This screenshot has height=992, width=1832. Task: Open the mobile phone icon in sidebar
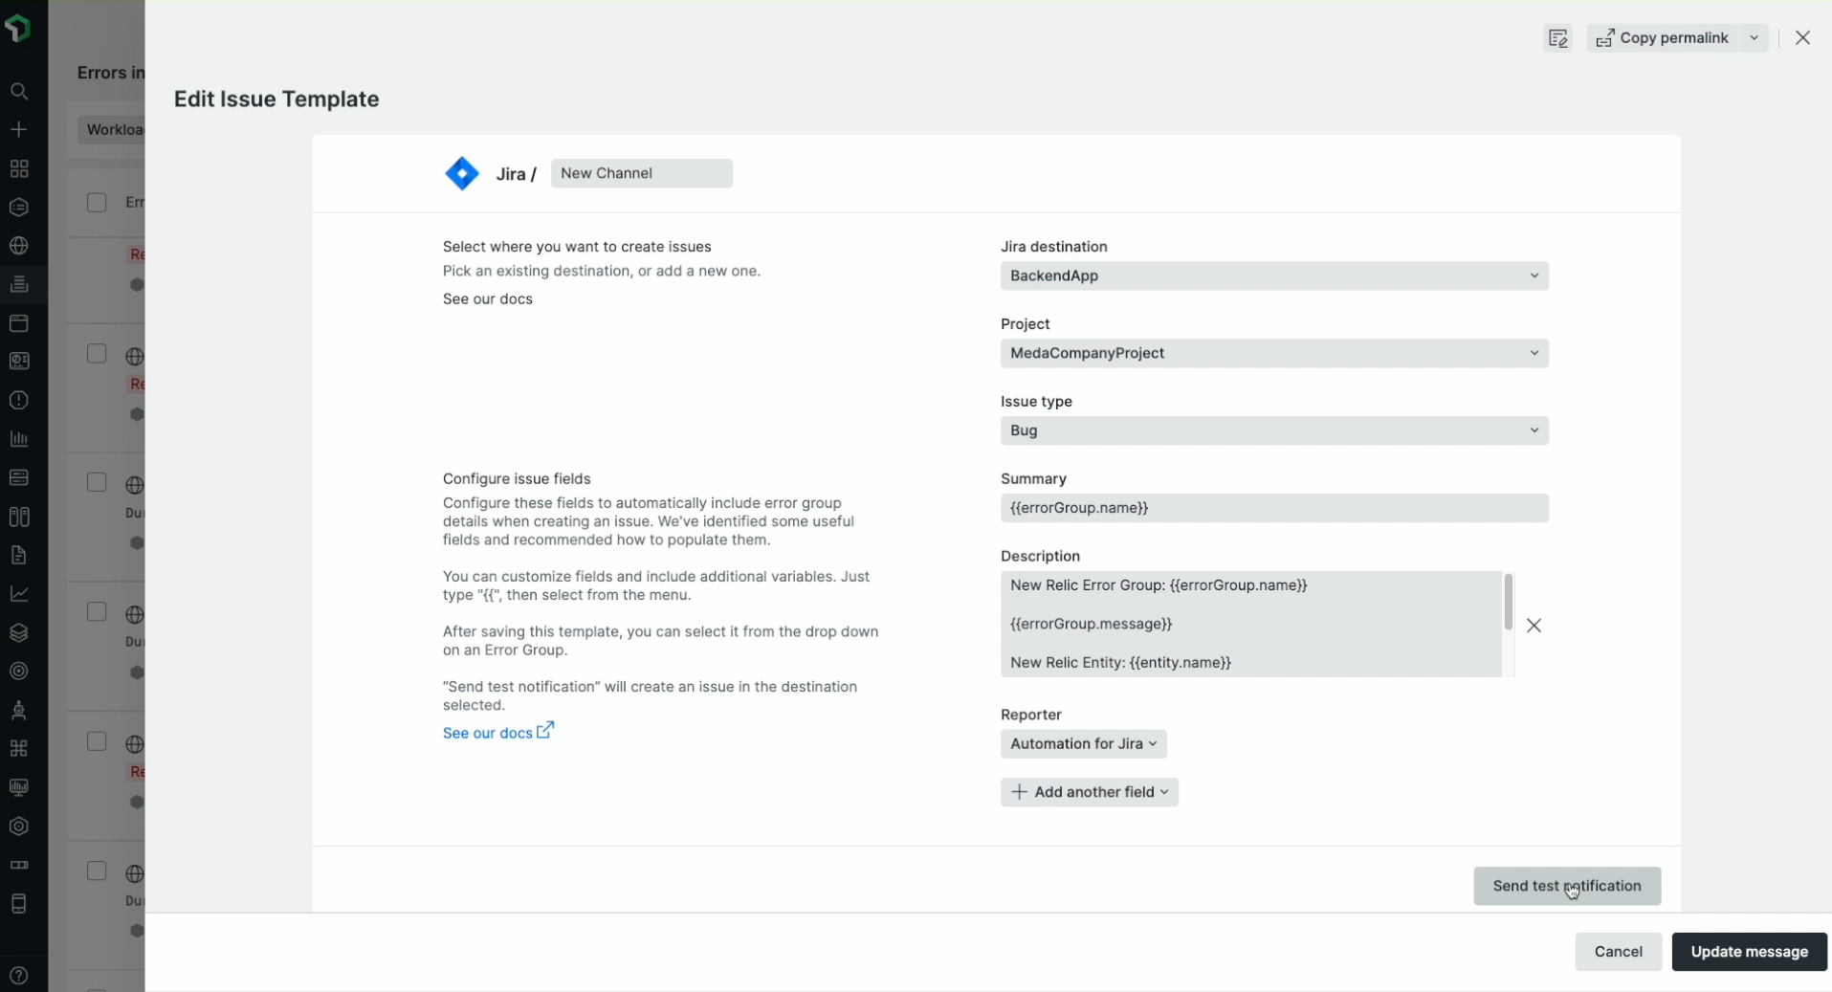tap(19, 904)
